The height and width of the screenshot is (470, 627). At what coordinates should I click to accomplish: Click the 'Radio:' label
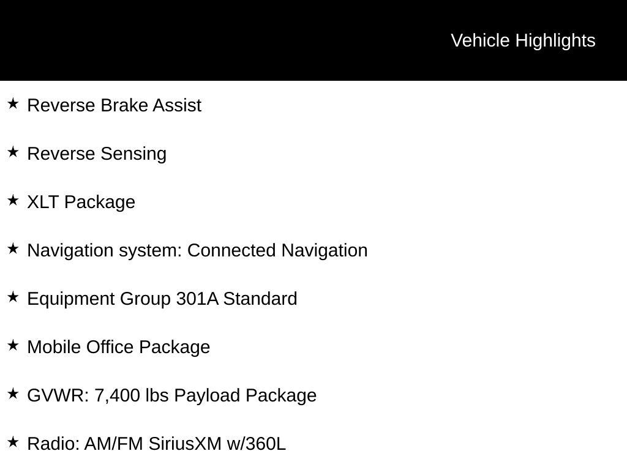click(x=53, y=444)
